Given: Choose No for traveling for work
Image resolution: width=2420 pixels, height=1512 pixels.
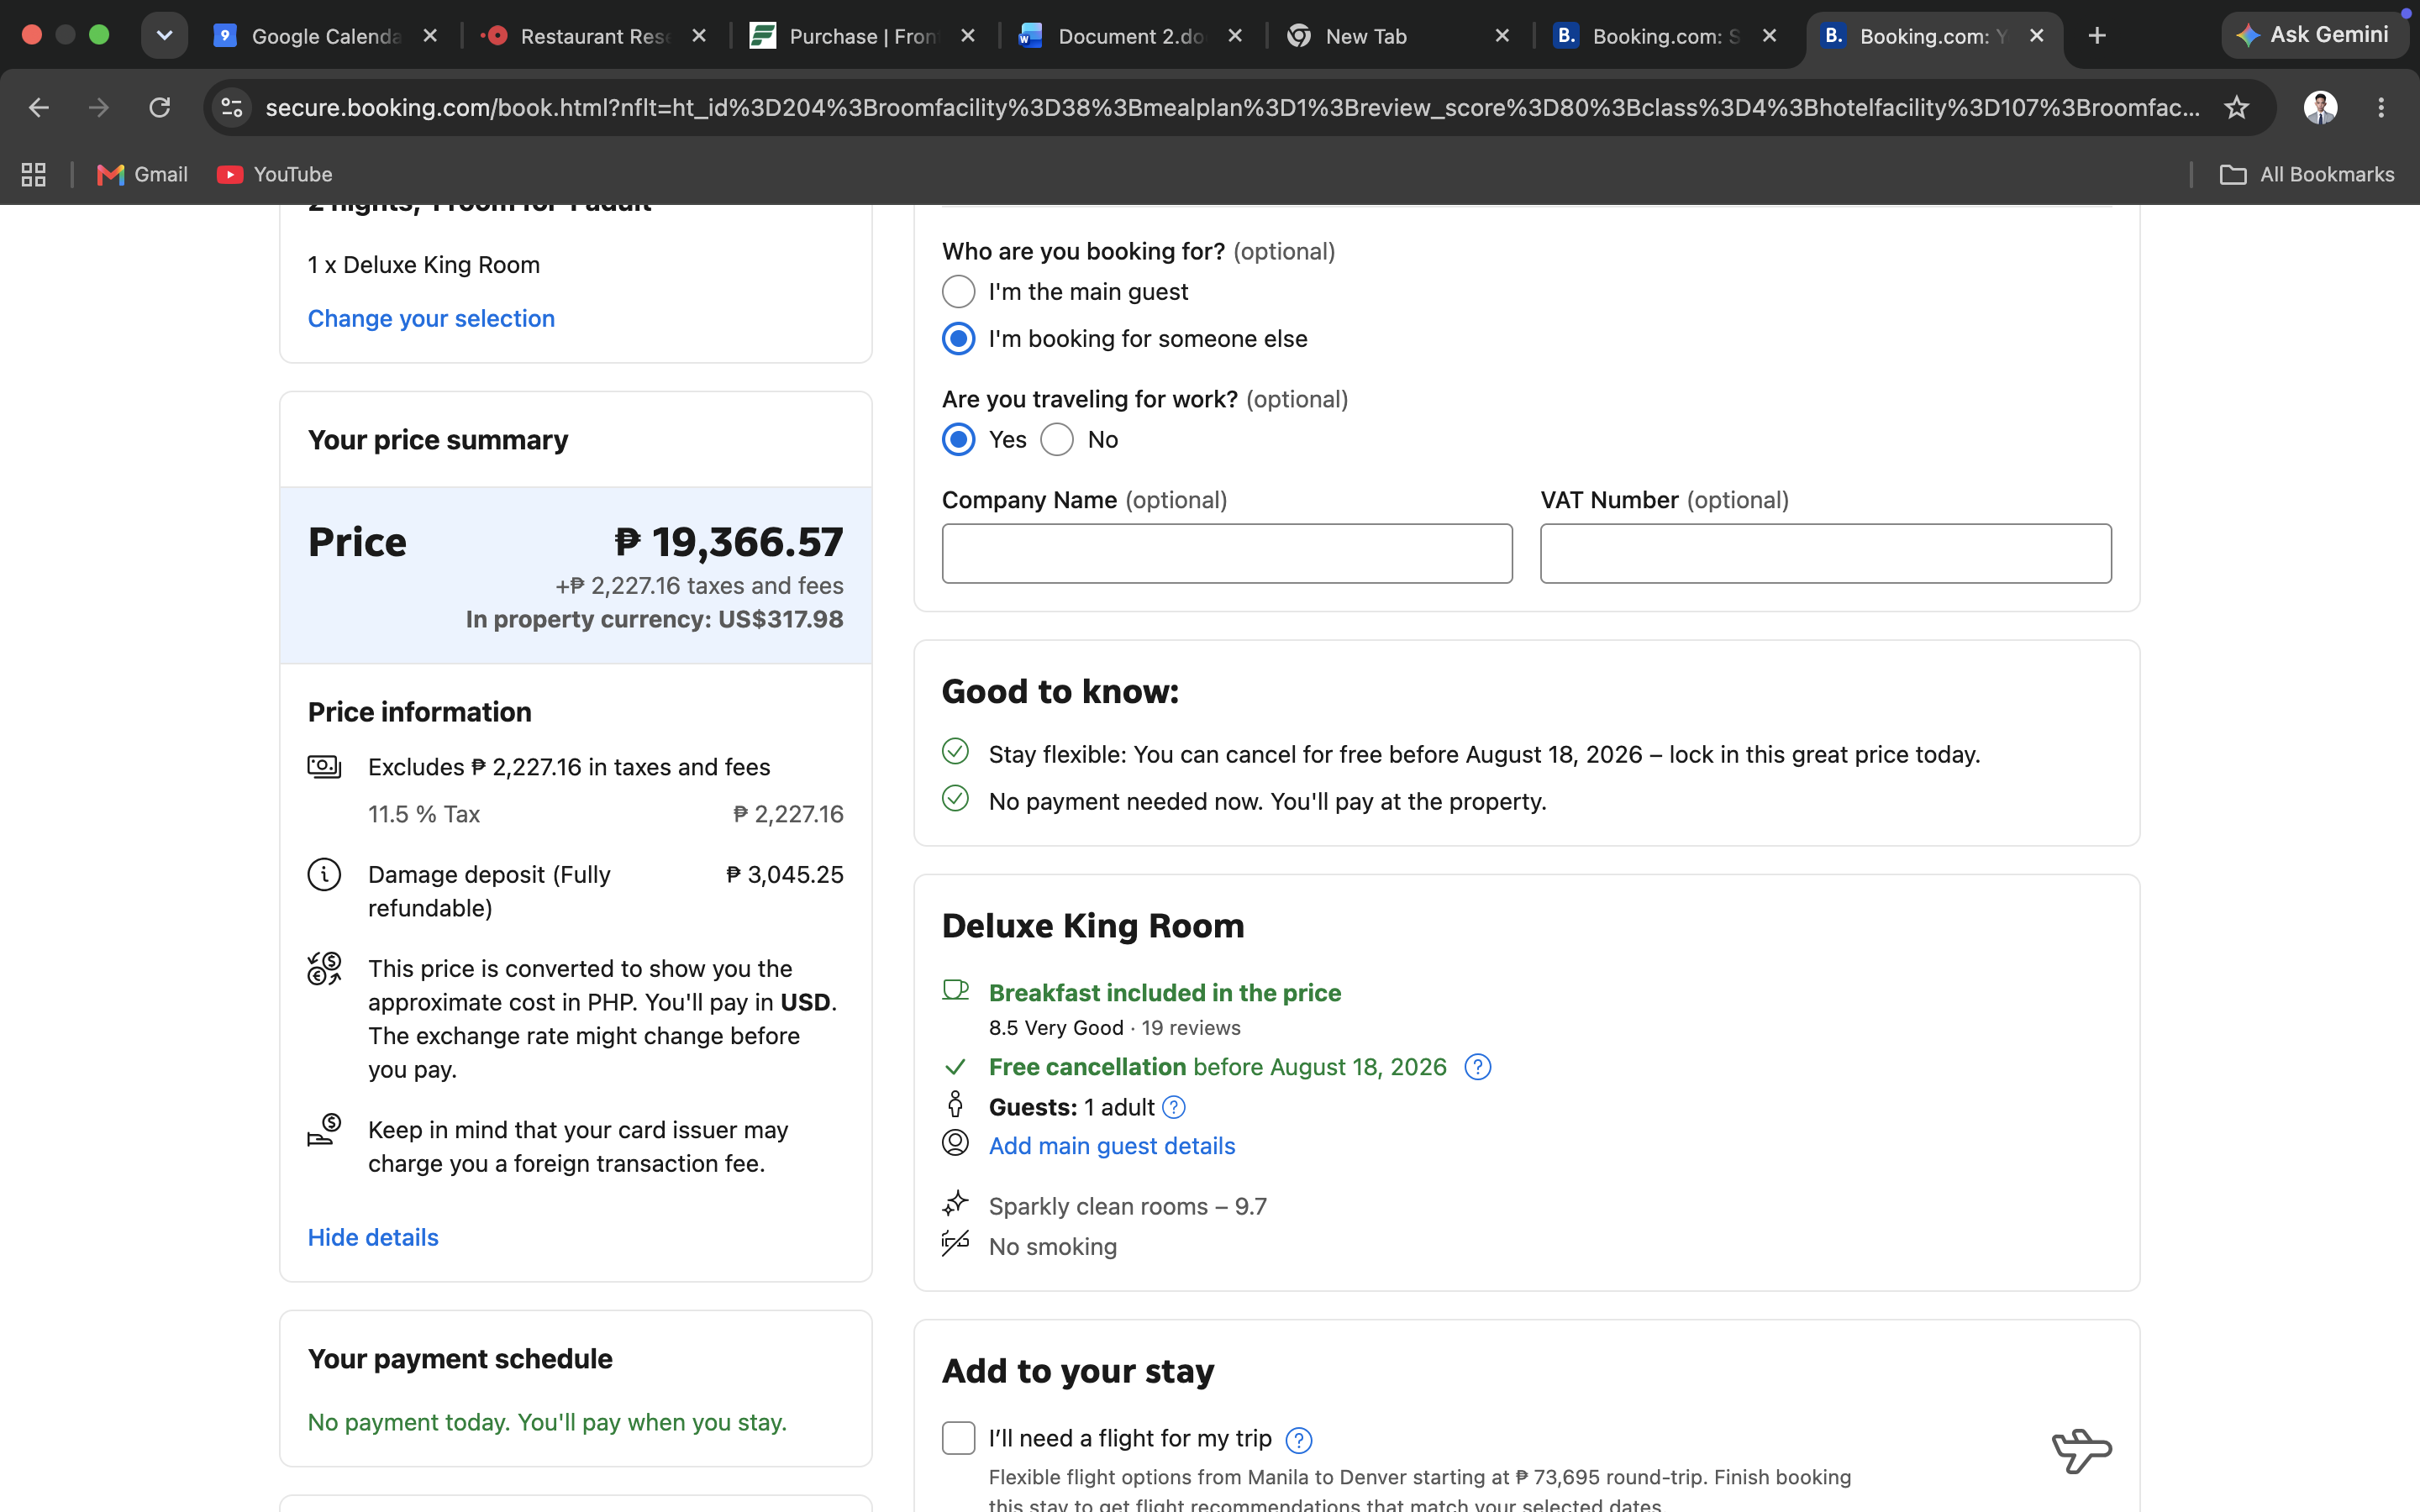Looking at the screenshot, I should (x=1057, y=440).
